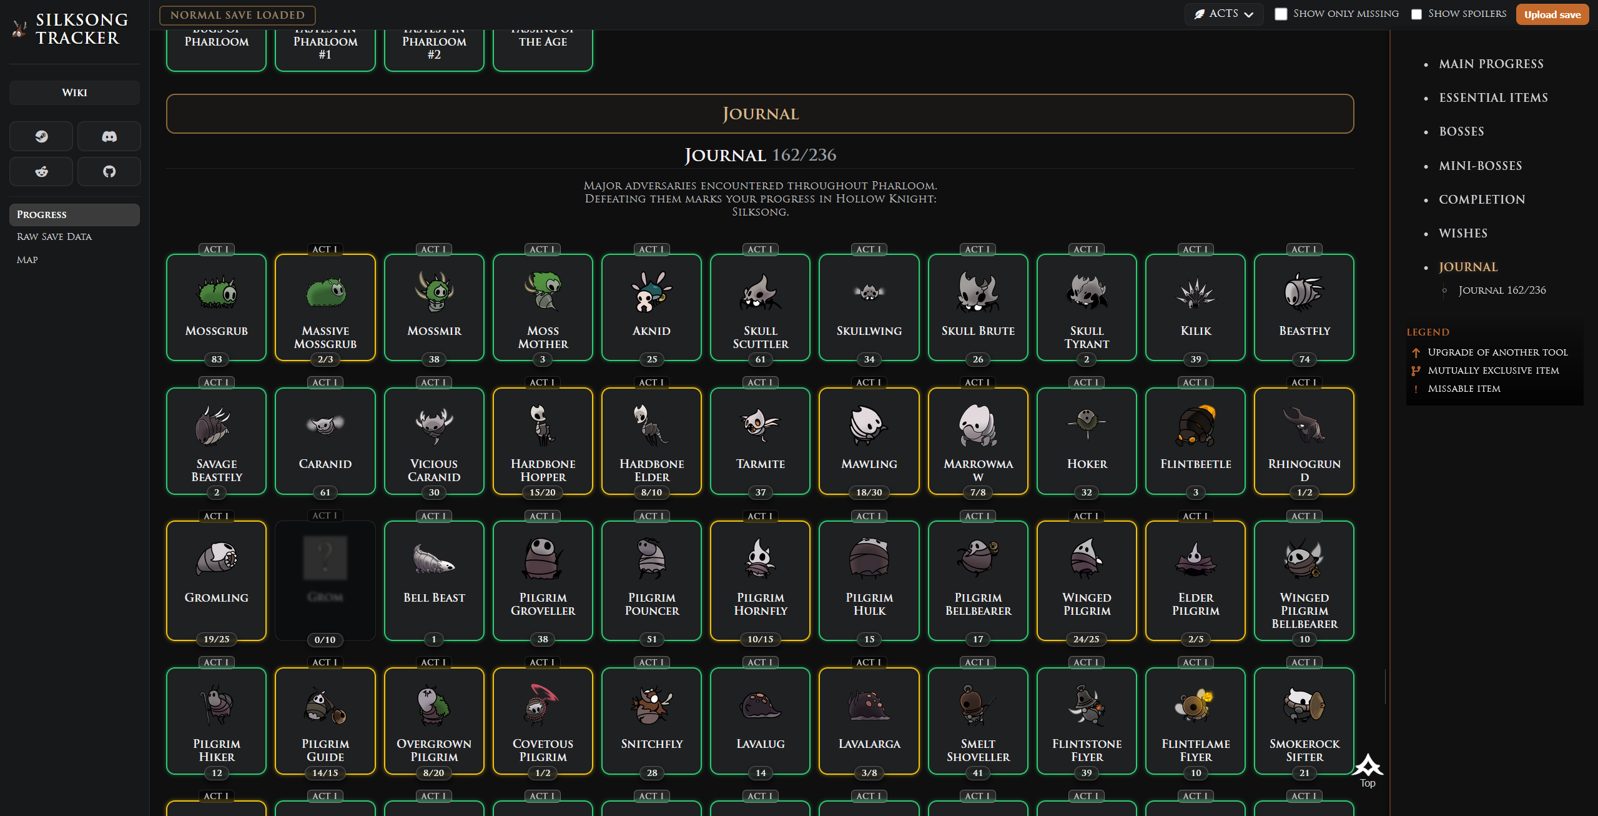Collapse the Journal section header
1598x816 pixels.
pos(760,114)
